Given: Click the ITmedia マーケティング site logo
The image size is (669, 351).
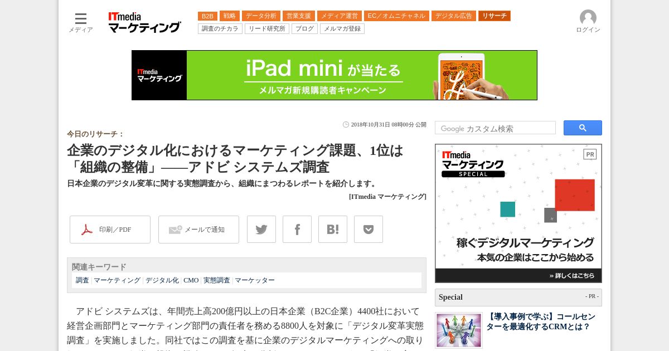Looking at the screenshot, I should [x=144, y=22].
